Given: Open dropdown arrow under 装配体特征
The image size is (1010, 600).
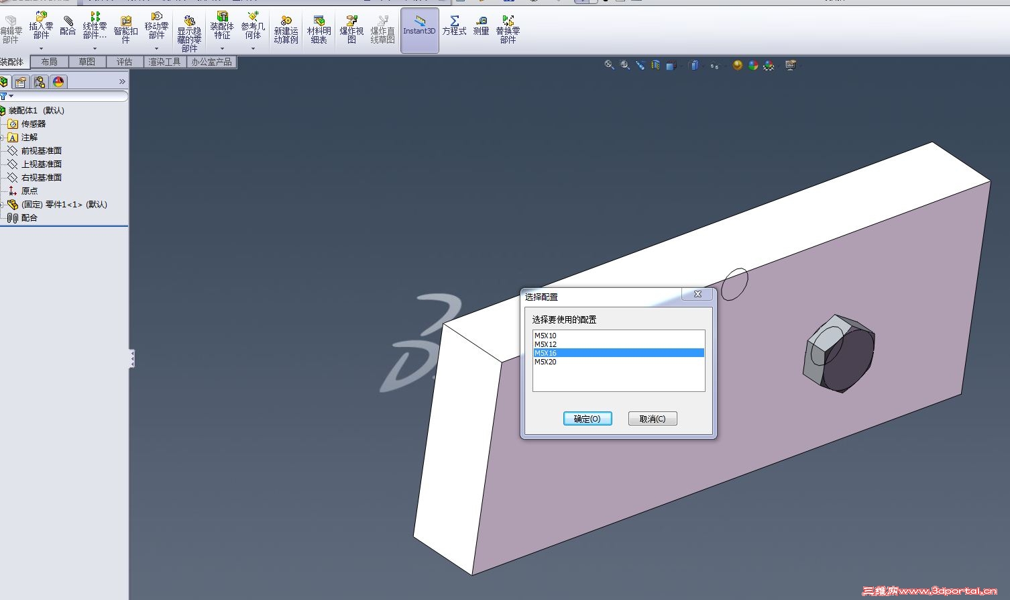Looking at the screenshot, I should pos(222,48).
